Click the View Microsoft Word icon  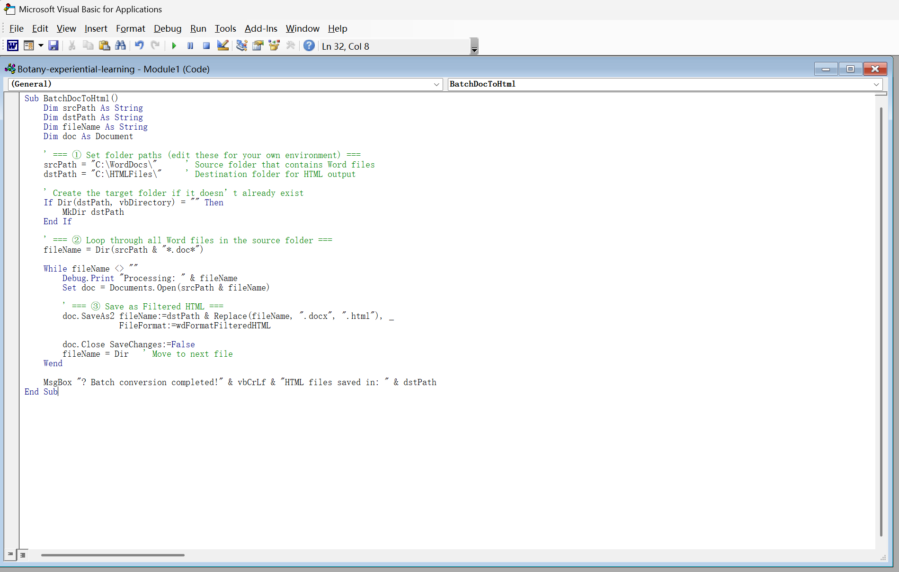click(x=13, y=45)
